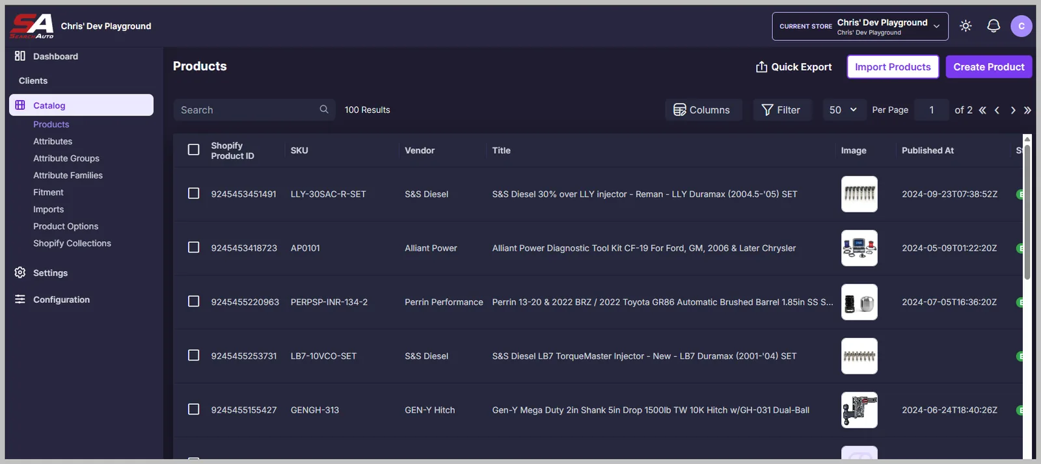The image size is (1041, 464).
Task: Check the row for LB7-10VCO-SET
Action: (x=193, y=355)
